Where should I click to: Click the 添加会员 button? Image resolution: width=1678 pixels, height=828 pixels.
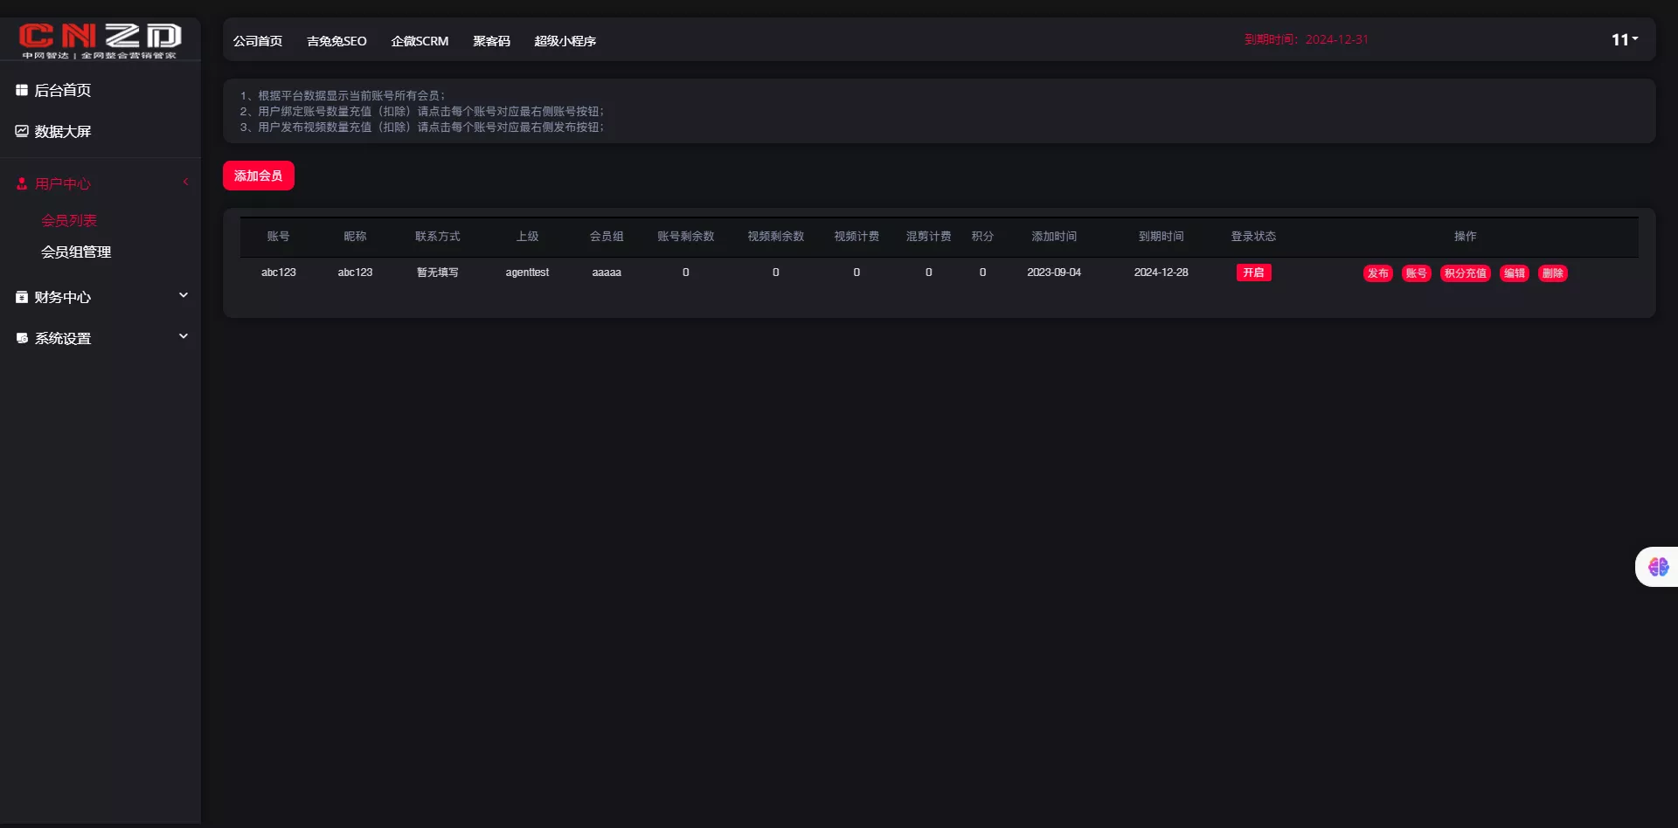coord(258,176)
